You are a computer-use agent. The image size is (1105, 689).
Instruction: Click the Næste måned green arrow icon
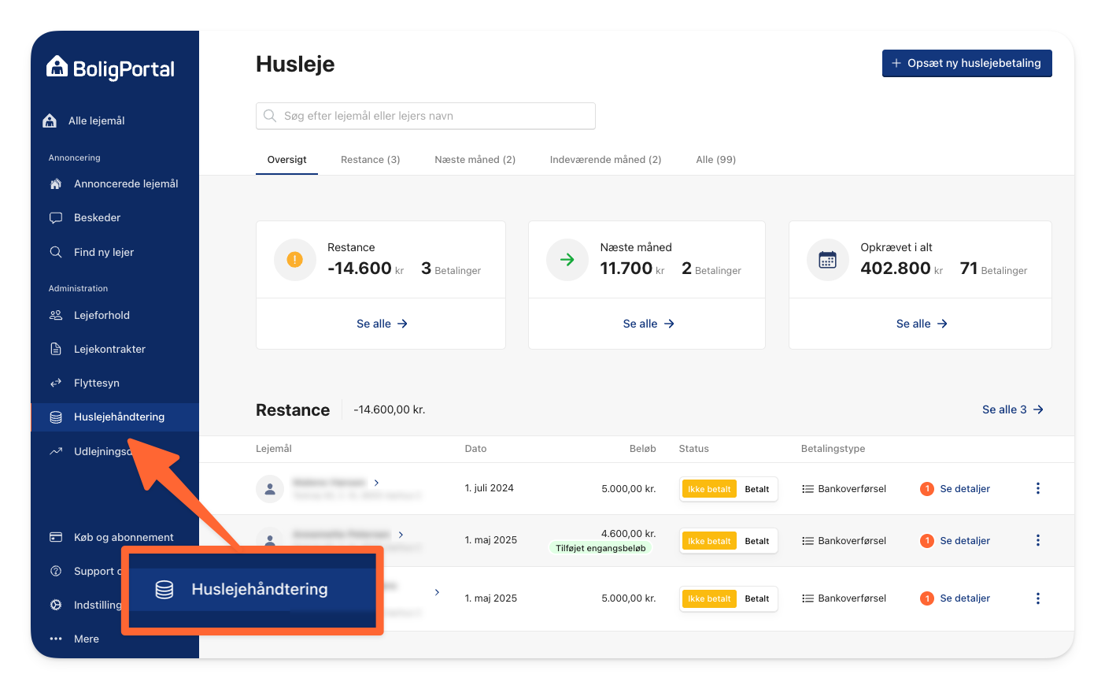tap(567, 259)
